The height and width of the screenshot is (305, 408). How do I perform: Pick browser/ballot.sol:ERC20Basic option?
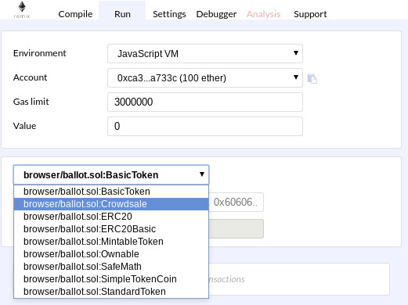pyautogui.click(x=111, y=229)
